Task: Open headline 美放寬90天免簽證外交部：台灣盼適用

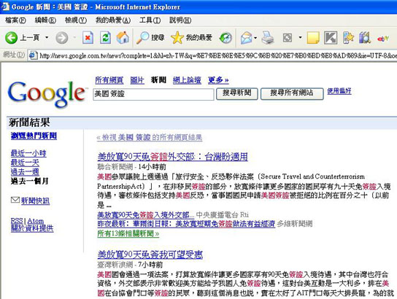Action: click(173, 157)
